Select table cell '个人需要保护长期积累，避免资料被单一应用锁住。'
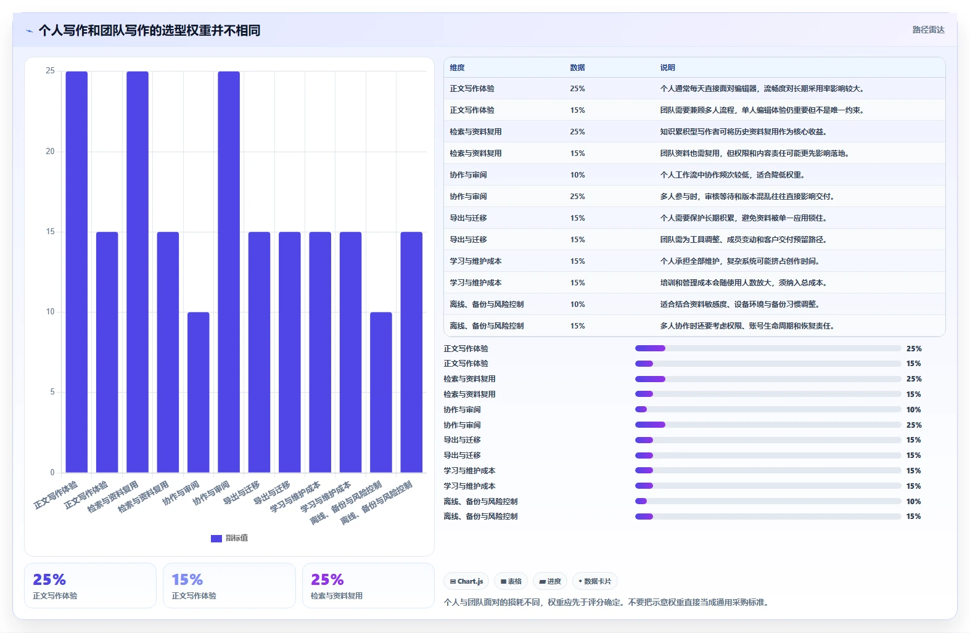 coord(744,218)
